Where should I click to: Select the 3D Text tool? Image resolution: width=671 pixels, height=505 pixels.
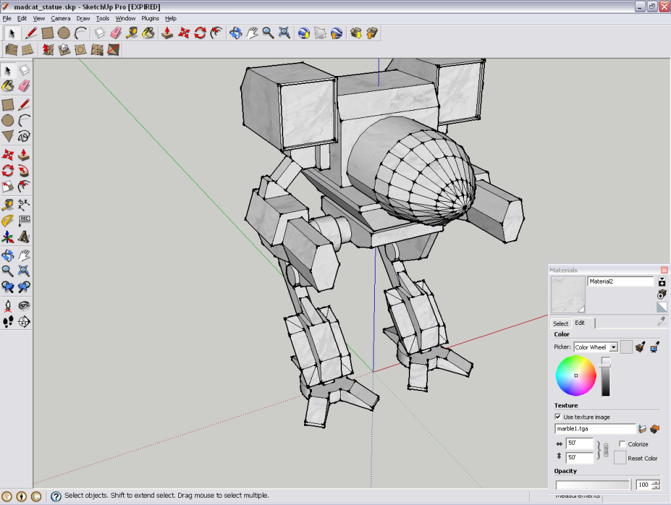(24, 237)
